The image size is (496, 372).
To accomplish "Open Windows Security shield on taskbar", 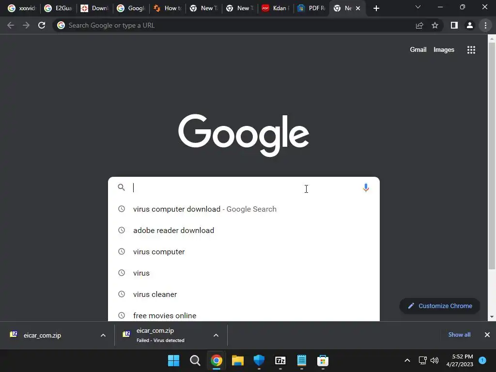I will 259,360.
